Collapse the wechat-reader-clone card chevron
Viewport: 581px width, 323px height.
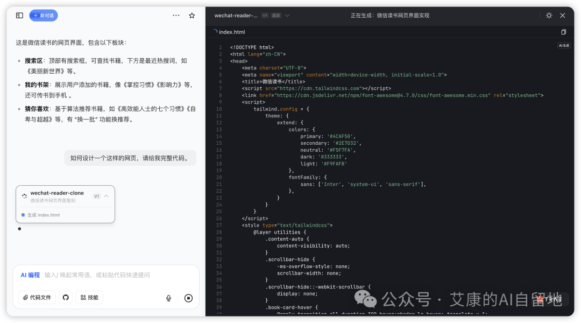pyautogui.click(x=107, y=196)
